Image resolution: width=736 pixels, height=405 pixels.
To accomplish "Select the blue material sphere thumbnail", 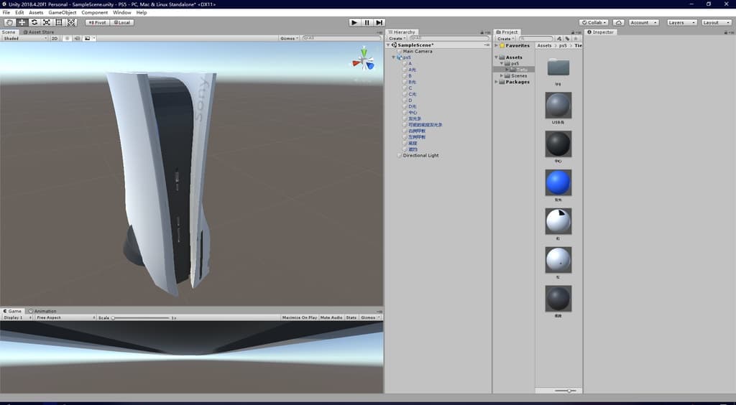I will point(558,183).
